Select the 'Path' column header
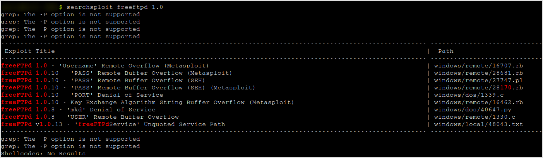The height and width of the screenshot is (158, 543). (445, 51)
